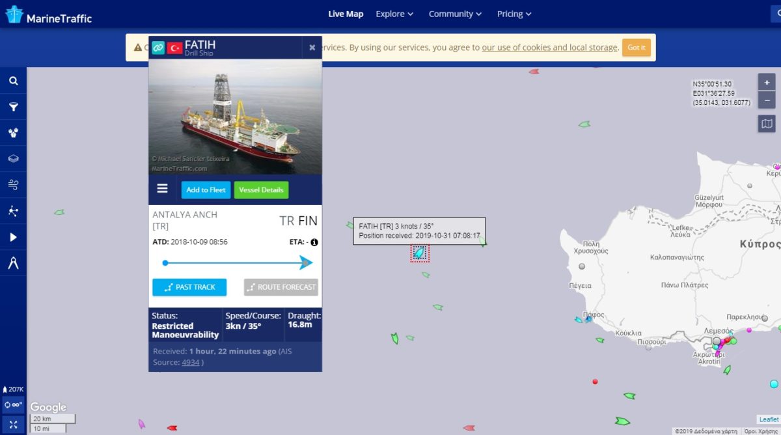Select the distance measuring compass tool
The height and width of the screenshot is (435, 781).
(13, 263)
